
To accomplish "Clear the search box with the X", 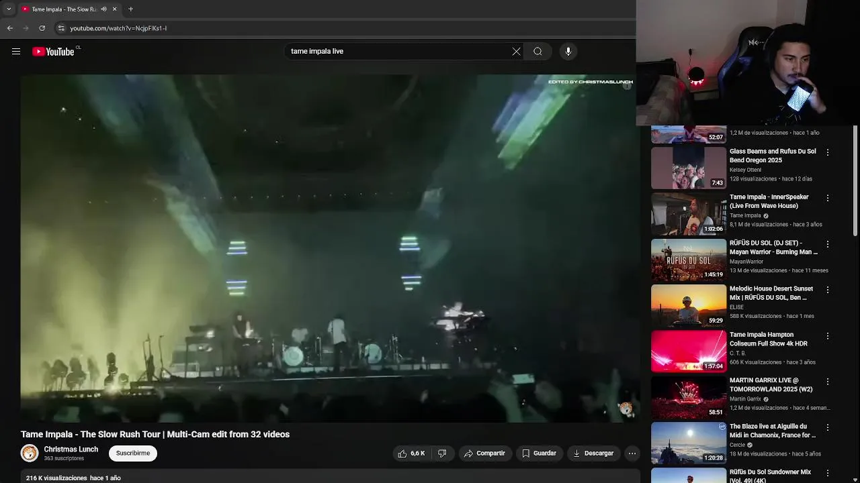I will 516,52.
